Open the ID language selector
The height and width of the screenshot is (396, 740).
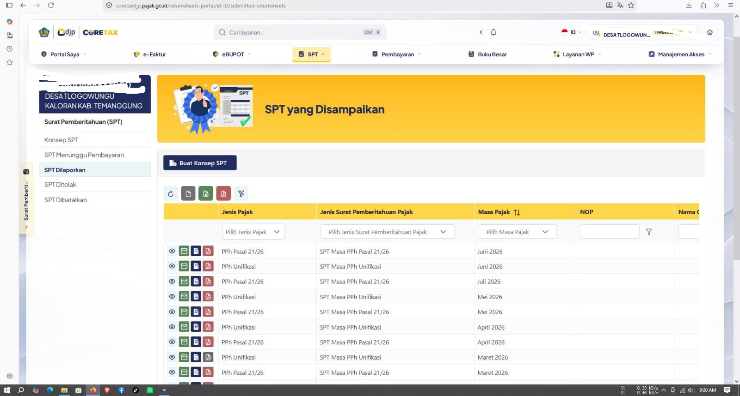pos(571,32)
